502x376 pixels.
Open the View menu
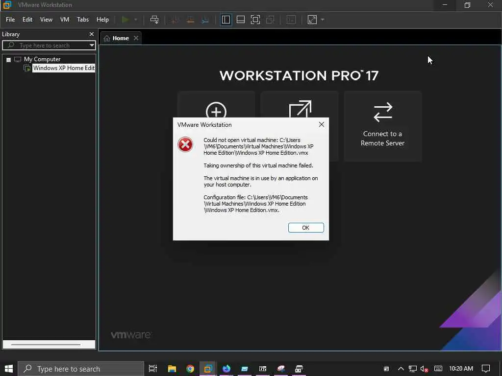pyautogui.click(x=46, y=20)
